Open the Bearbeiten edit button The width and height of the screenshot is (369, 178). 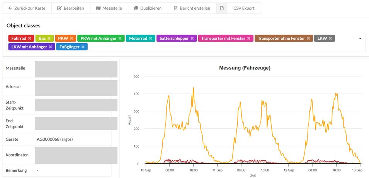pos(71,8)
